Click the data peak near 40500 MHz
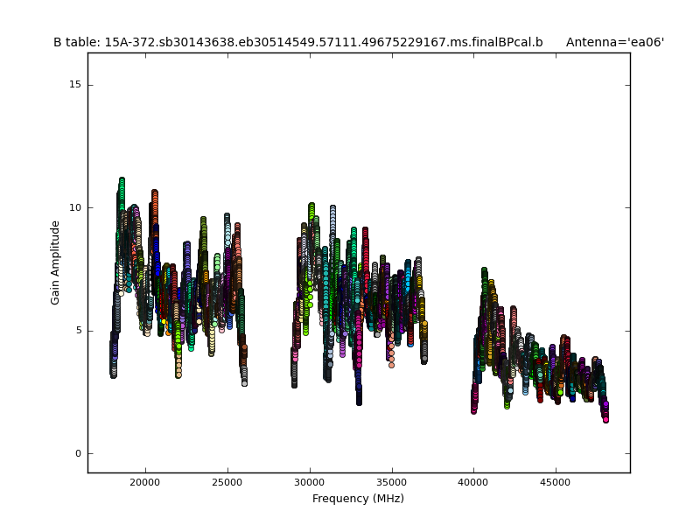Screen dimensions: 700x525 [x=484, y=271]
